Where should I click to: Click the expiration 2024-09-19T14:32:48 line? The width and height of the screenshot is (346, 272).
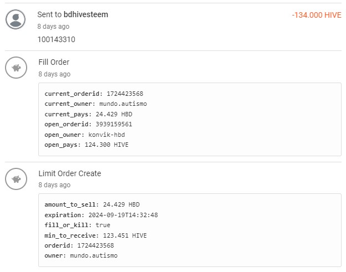tap(101, 215)
